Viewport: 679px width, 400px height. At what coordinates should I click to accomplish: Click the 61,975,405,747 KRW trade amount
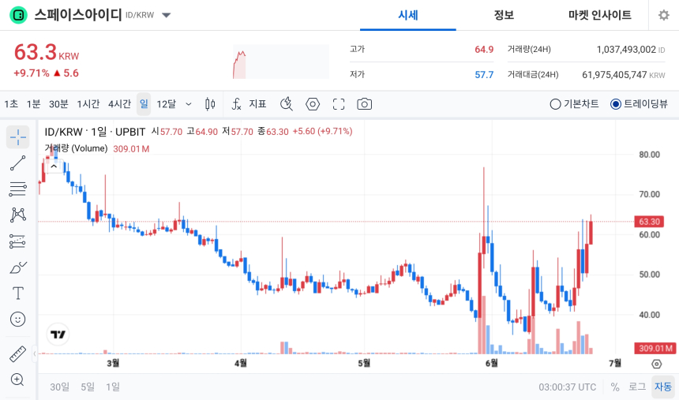tap(624, 74)
